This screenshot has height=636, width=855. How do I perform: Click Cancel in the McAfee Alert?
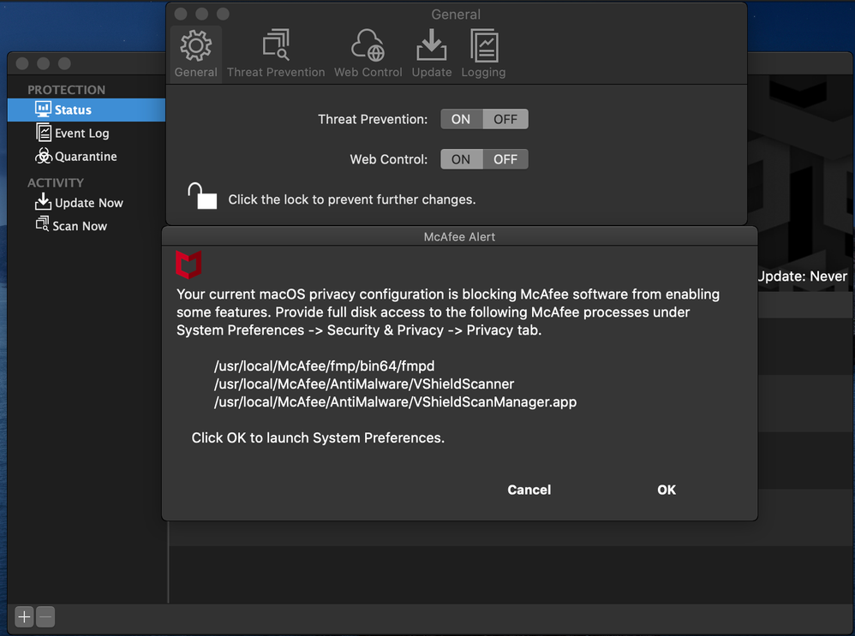(529, 490)
